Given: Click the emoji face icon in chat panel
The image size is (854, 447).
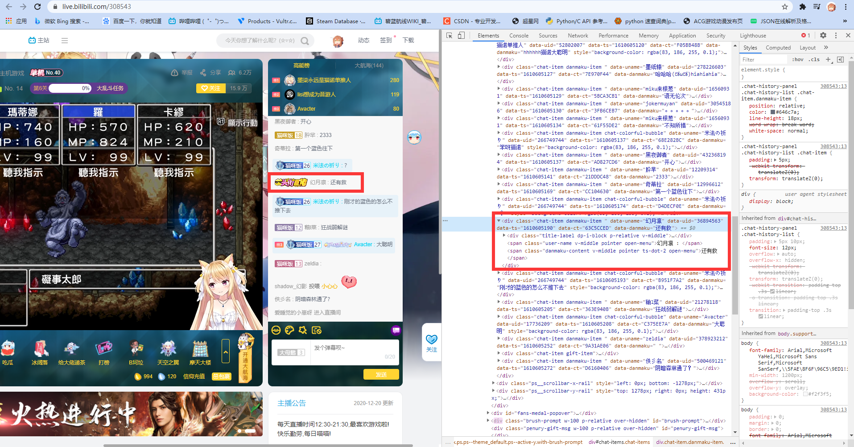Looking at the screenshot, I should pos(276,330).
